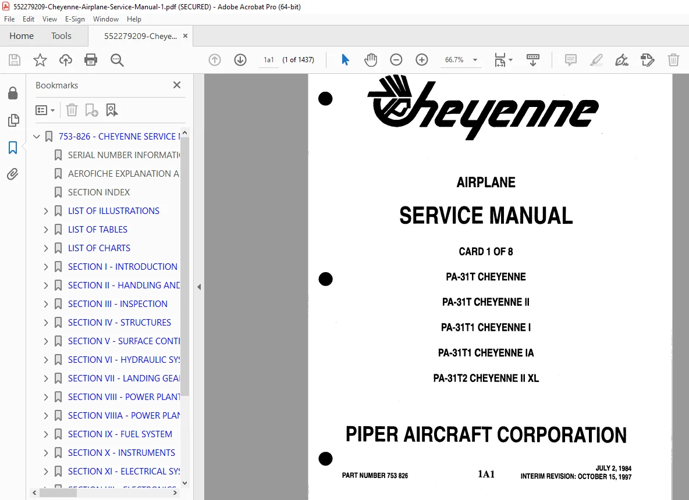Image resolution: width=689 pixels, height=500 pixels.
Task: Select the highlighter text tool
Action: coord(596,60)
